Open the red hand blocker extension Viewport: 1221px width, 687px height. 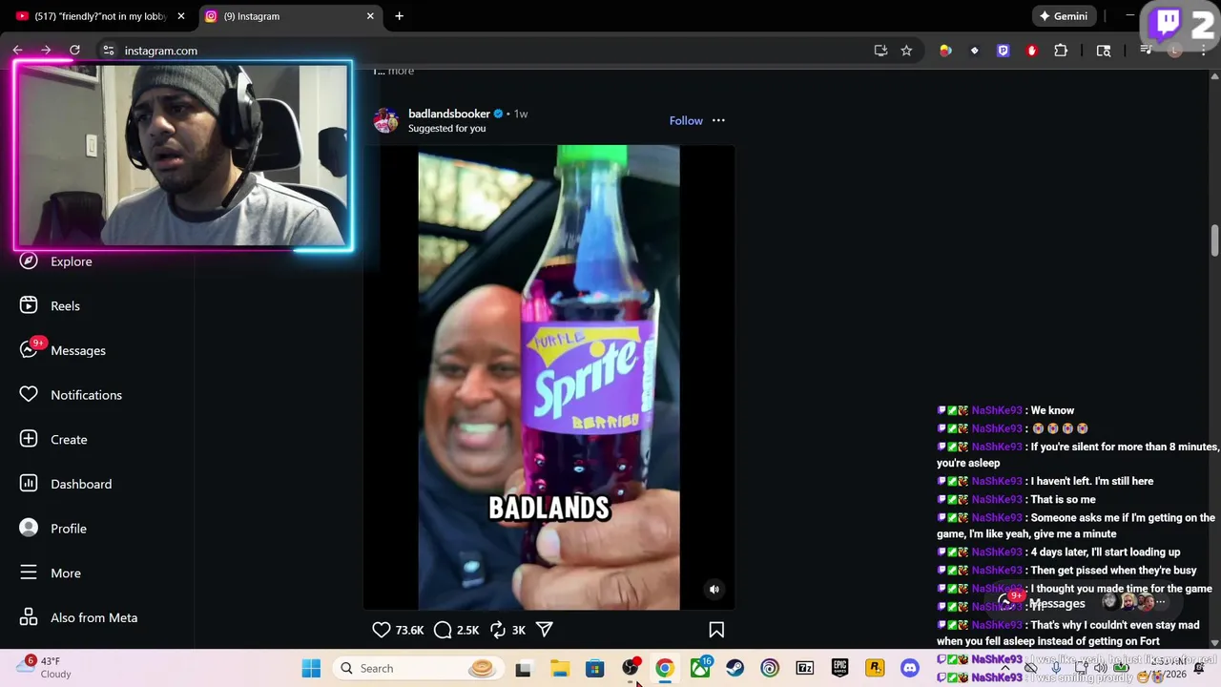pos(1031,51)
